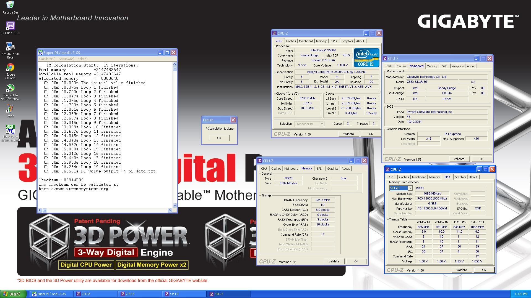Click Super PI vertical scrollbar down arrow
Image resolution: width=531 pixels, height=298 pixels.
point(175,205)
